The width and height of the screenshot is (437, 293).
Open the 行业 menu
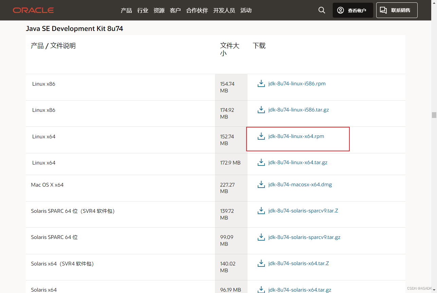coord(143,10)
